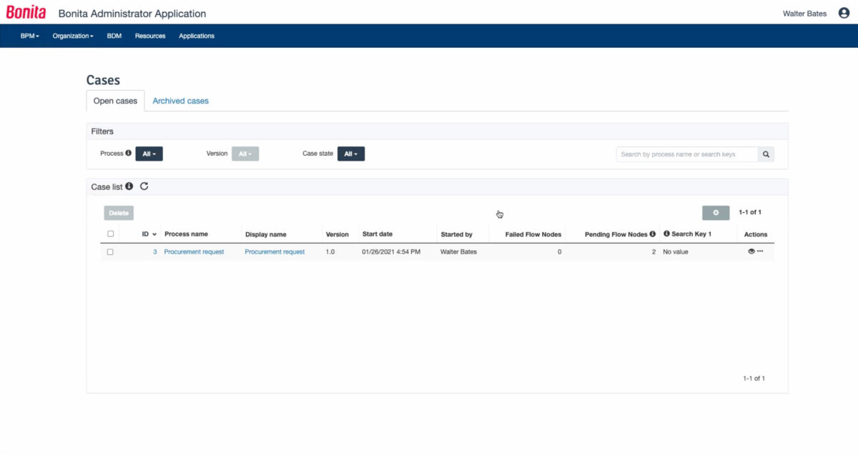Check the checkbox for case 3
The width and height of the screenshot is (858, 455).
coord(110,251)
